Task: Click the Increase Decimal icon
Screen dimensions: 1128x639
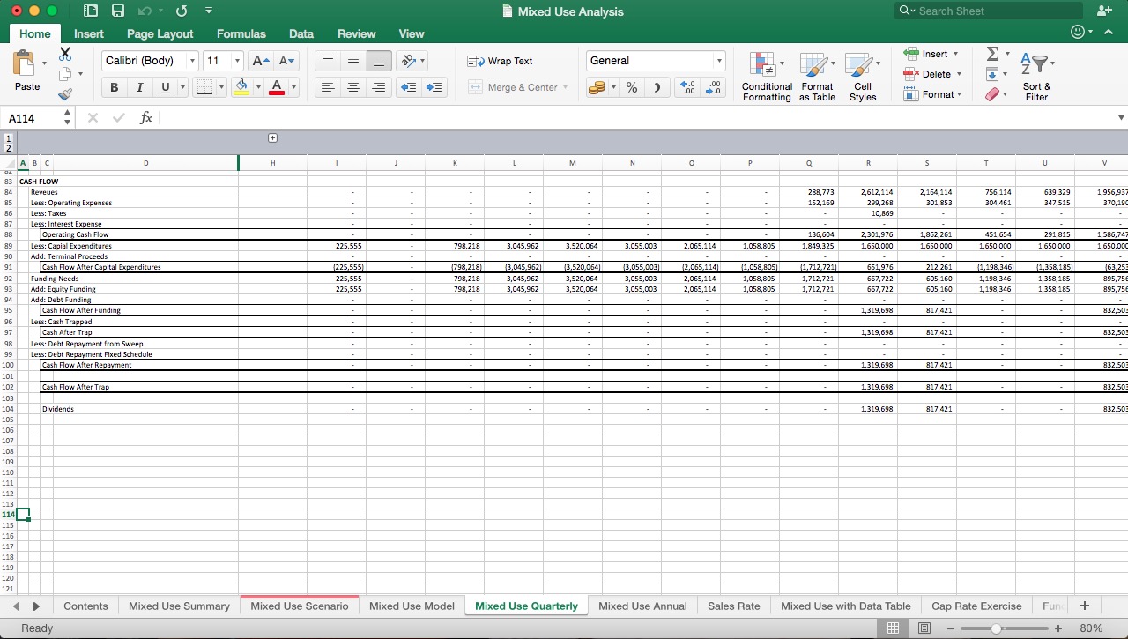Action: click(694, 88)
